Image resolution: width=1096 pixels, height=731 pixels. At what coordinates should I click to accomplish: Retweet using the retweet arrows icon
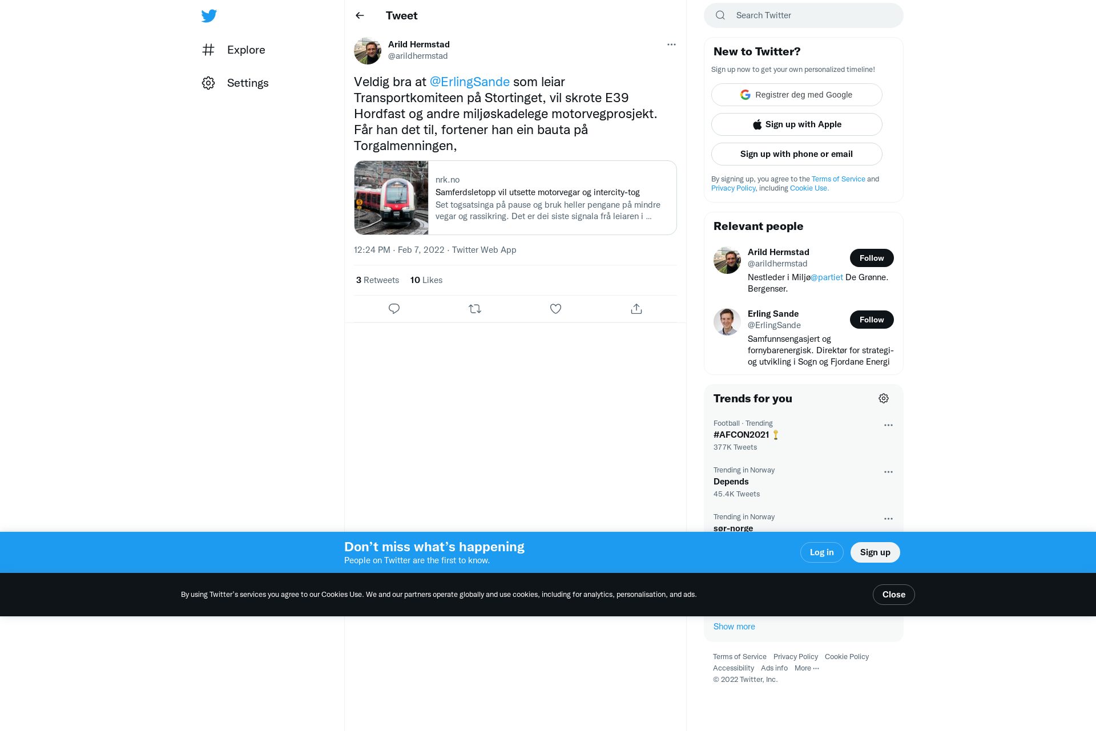tap(475, 309)
